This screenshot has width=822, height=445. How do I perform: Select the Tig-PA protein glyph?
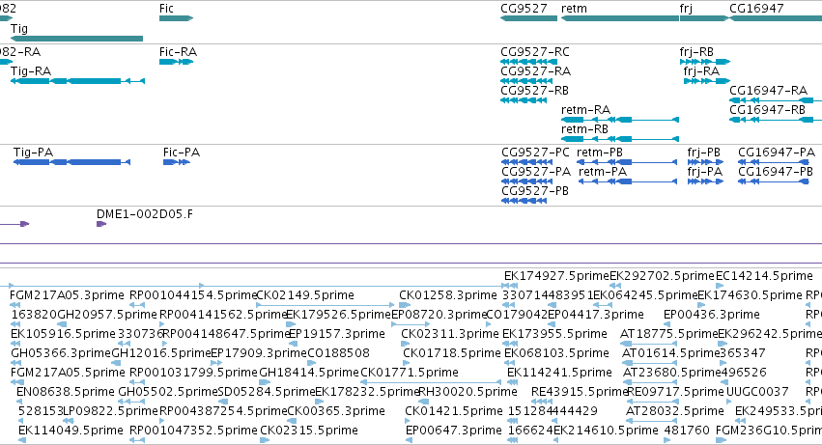pyautogui.click(x=71, y=162)
